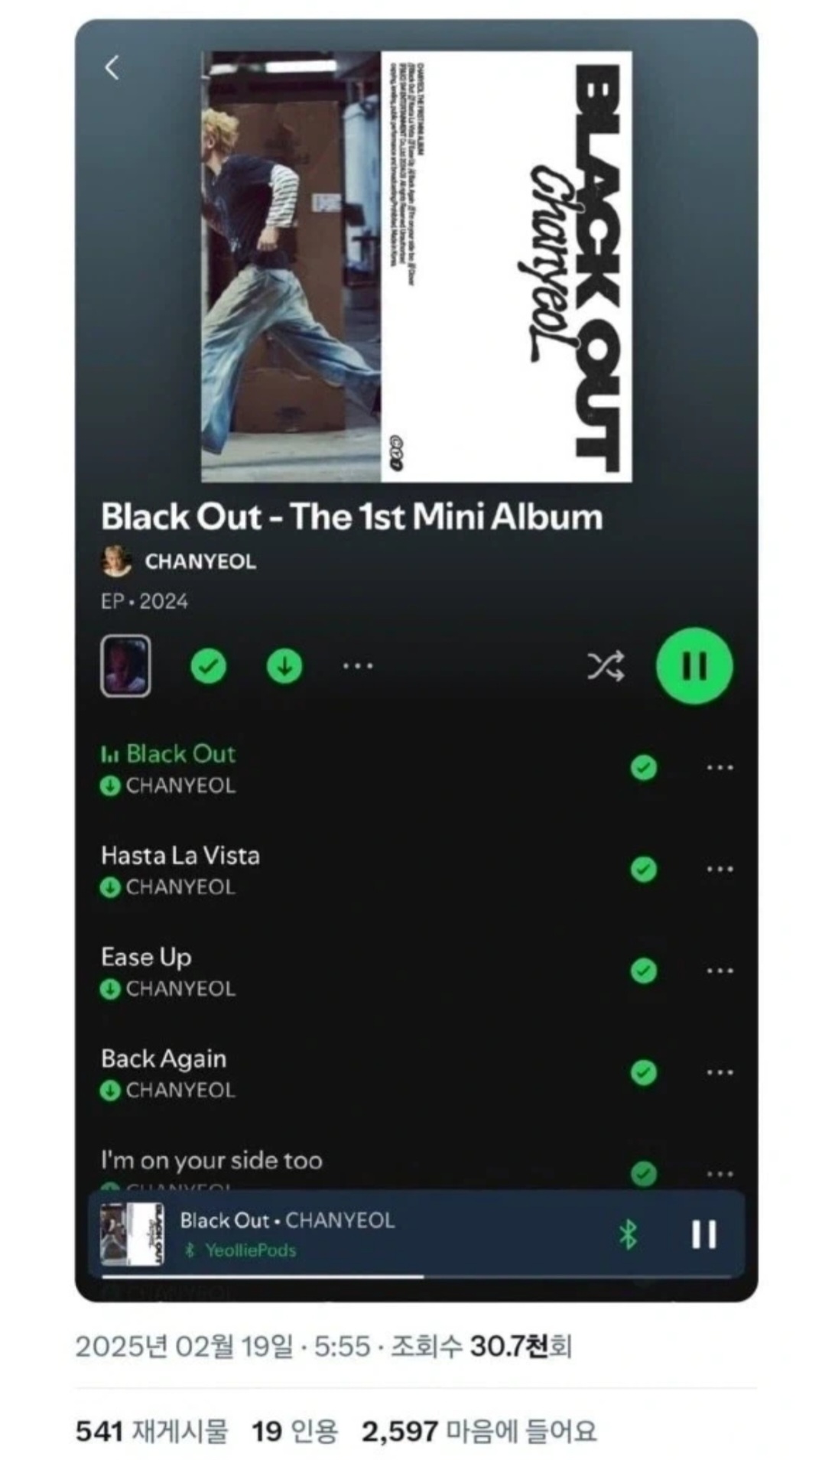Toggle saved checkmark for Black Out track
Viewport: 822px width, 1460px height.
(644, 767)
